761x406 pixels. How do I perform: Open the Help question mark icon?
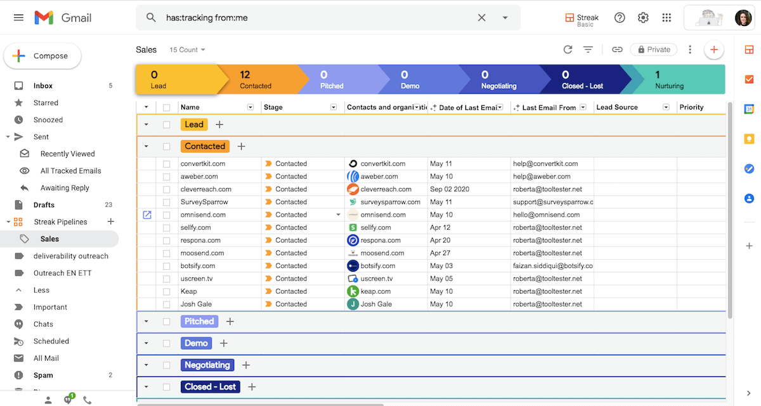tap(620, 18)
